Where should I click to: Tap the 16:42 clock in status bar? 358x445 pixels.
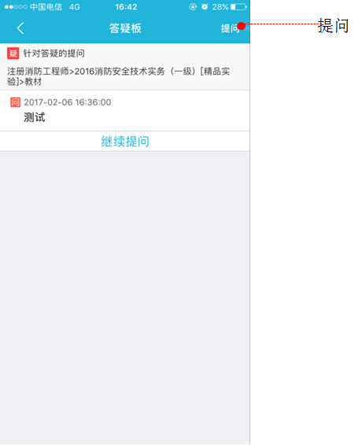126,7
